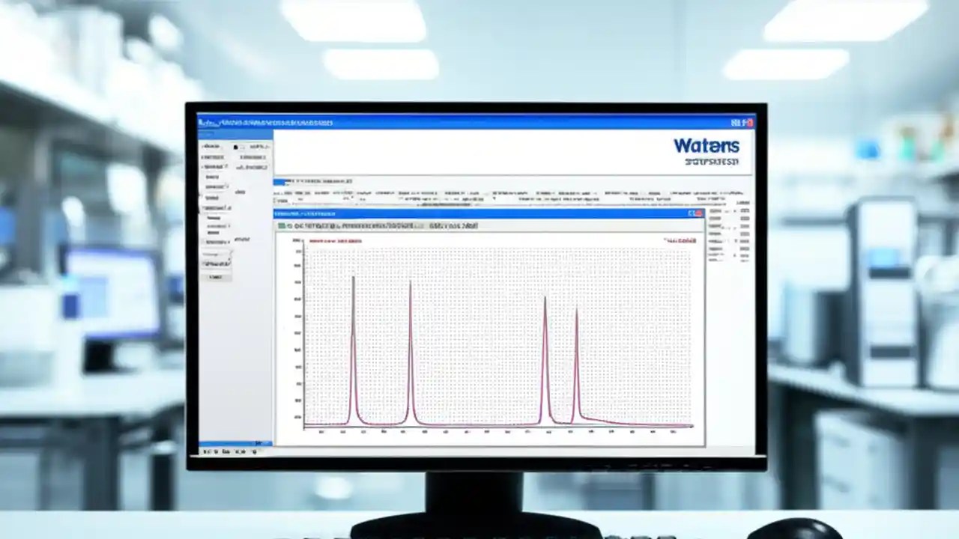The width and height of the screenshot is (959, 539).
Task: Click the red annotation label inside the chromatogram plot
Action: click(336, 241)
